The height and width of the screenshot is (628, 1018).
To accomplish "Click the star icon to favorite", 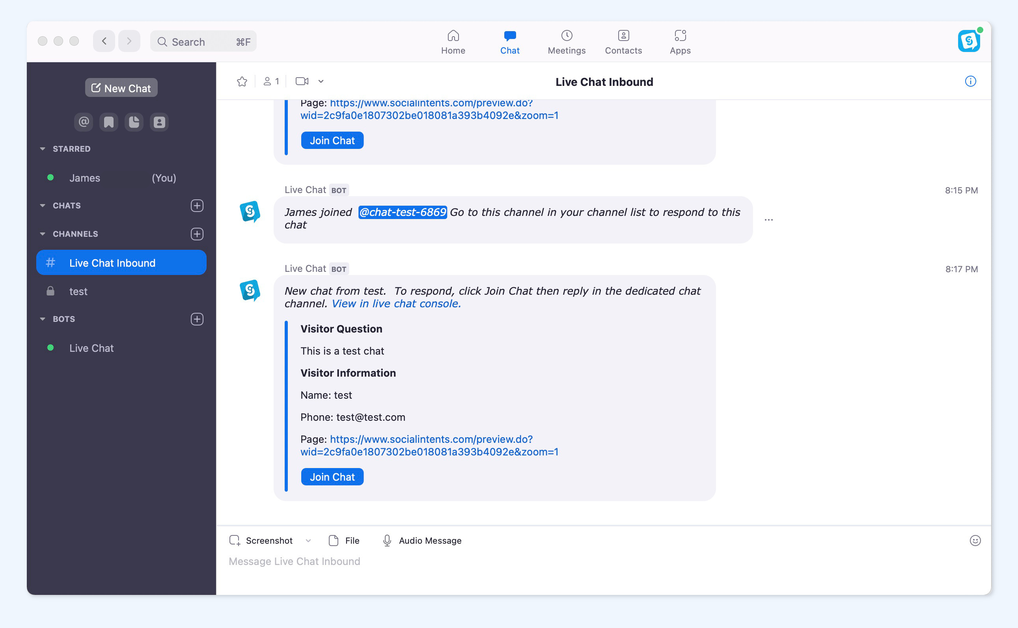I will (242, 81).
